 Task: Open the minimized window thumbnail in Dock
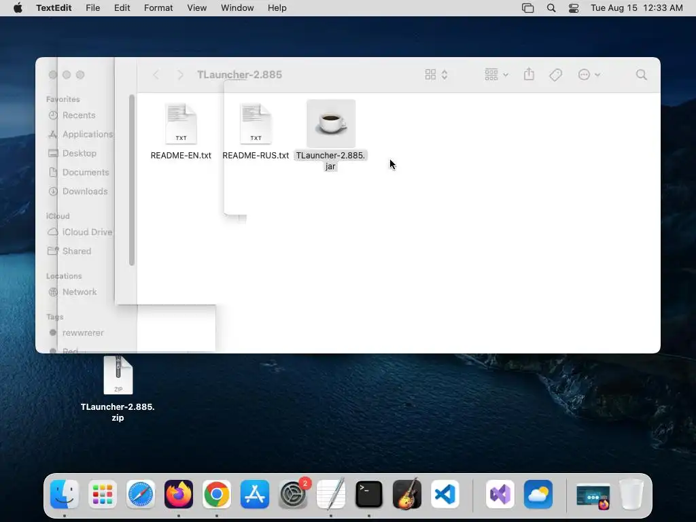(x=593, y=496)
